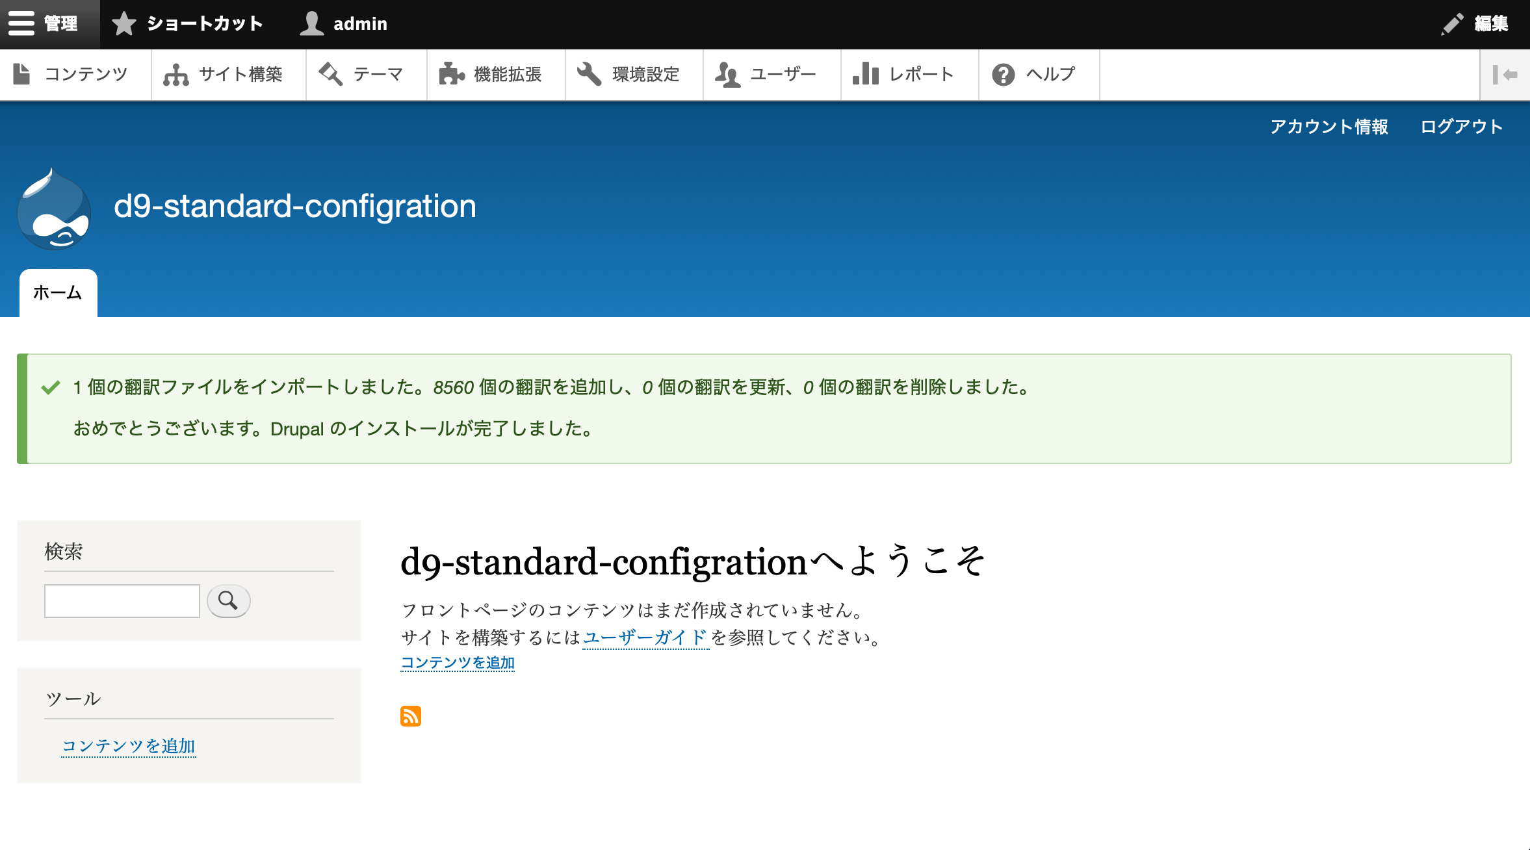Click the magnifier search button
This screenshot has height=850, width=1530.
coord(228,600)
